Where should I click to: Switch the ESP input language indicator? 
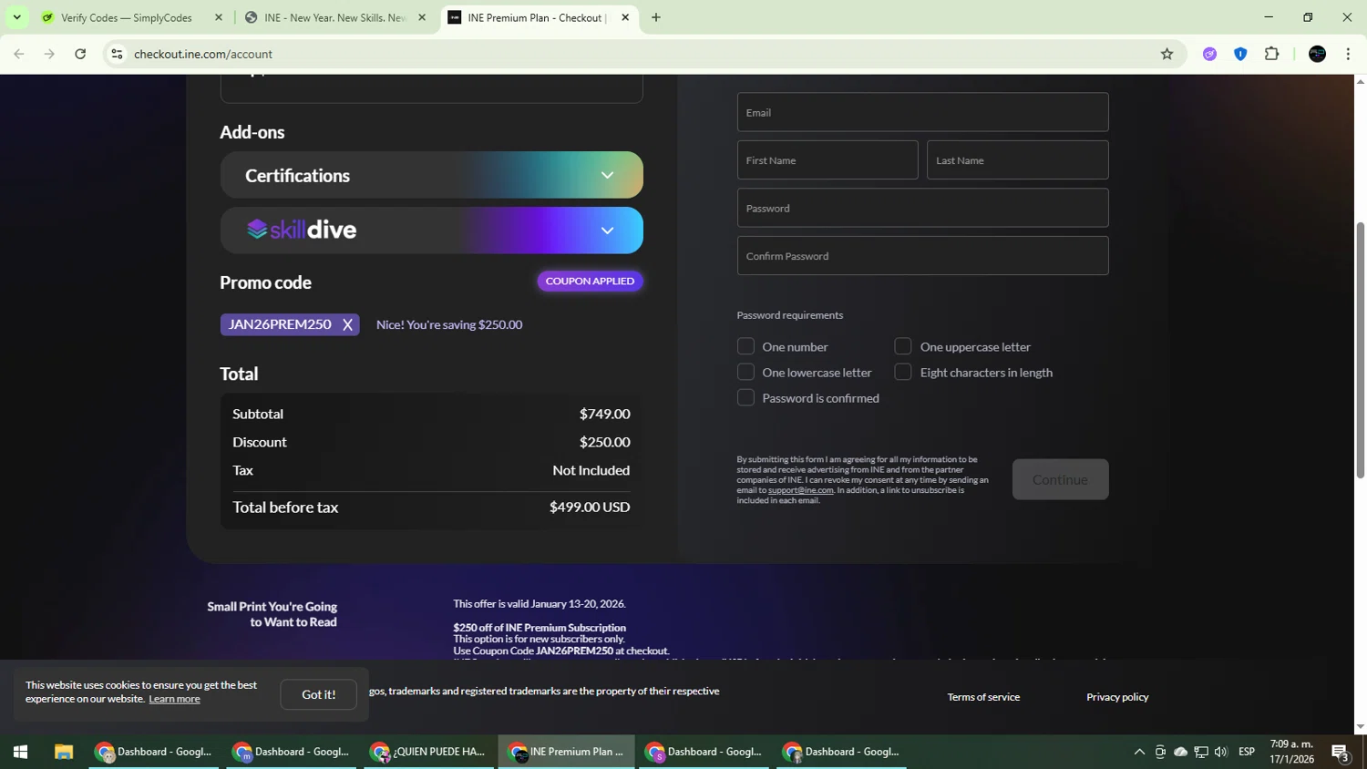[1247, 752]
